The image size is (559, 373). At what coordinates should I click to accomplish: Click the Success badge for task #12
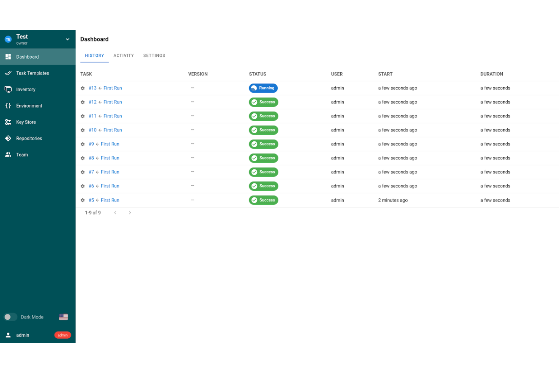[263, 102]
